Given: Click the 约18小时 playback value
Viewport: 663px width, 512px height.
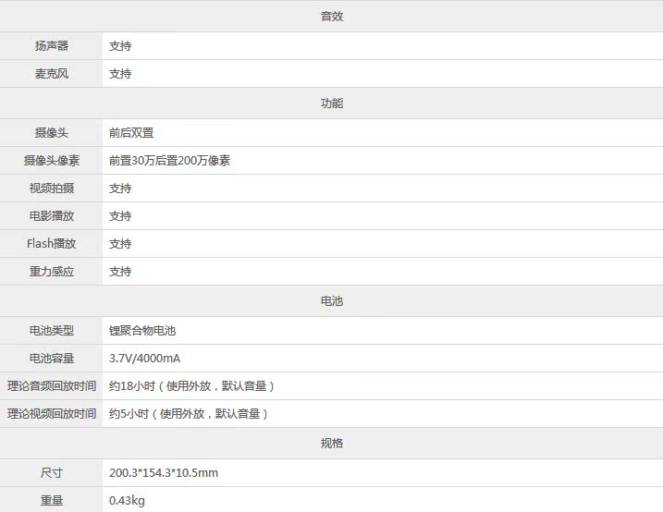Looking at the screenshot, I should (192, 386).
